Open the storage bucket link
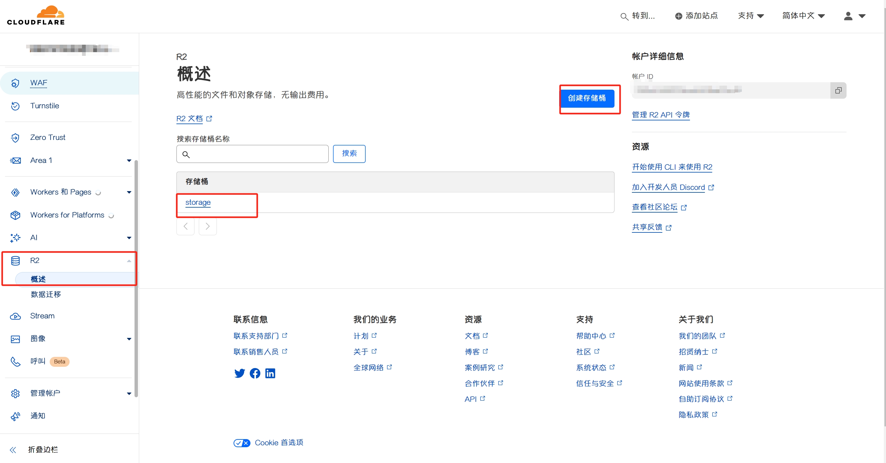 click(x=198, y=202)
